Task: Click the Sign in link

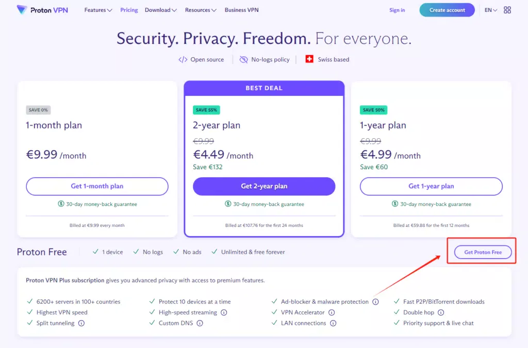Action: click(x=397, y=10)
